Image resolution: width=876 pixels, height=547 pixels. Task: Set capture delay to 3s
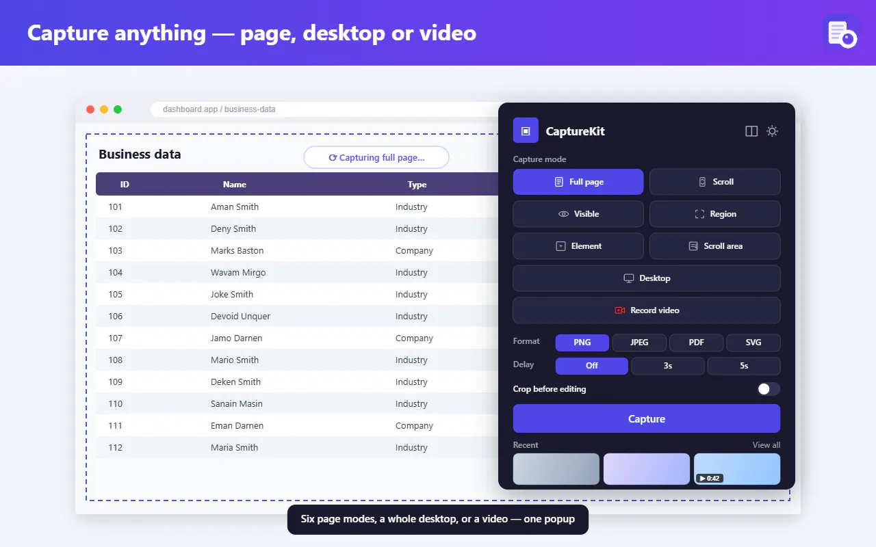click(668, 366)
